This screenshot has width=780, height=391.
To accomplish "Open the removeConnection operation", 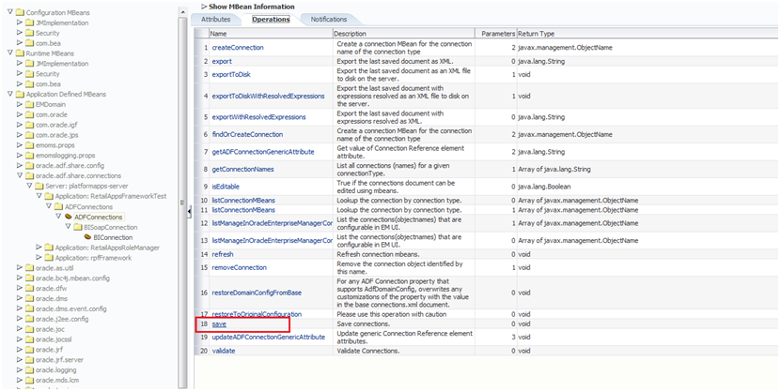I will click(x=240, y=267).
